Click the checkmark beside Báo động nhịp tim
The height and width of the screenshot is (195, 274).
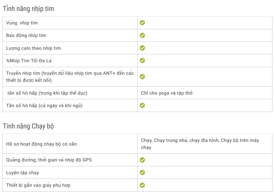click(142, 35)
